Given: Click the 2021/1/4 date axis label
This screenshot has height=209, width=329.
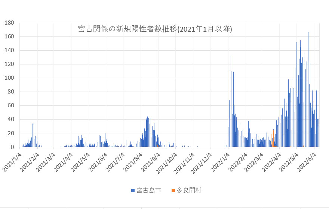Looking at the screenshot, I should click(x=12, y=162).
